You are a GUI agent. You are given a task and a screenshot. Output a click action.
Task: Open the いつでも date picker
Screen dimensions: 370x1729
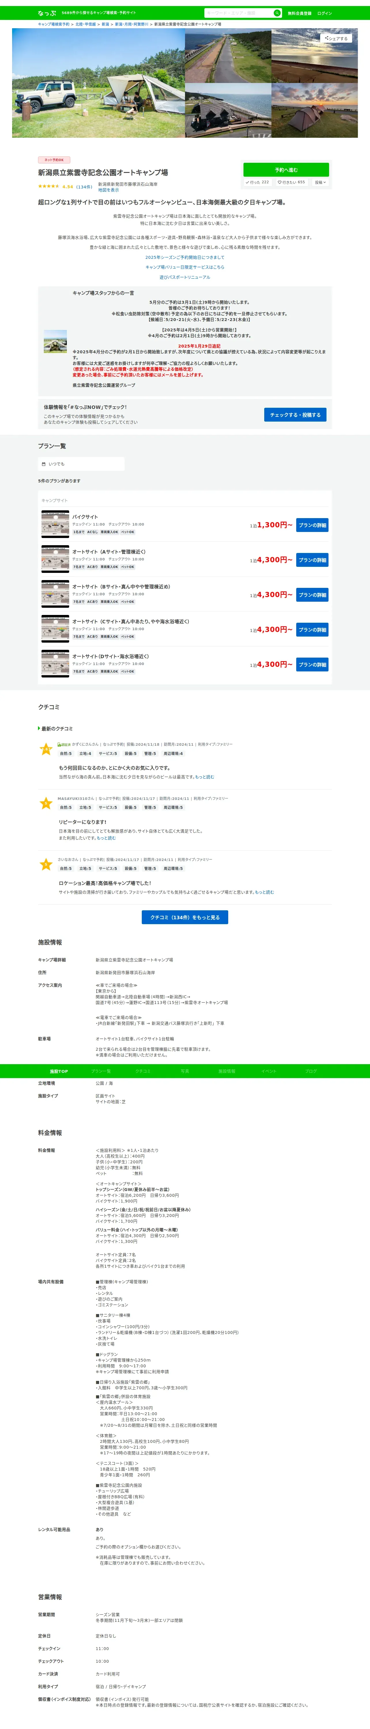[x=81, y=464]
